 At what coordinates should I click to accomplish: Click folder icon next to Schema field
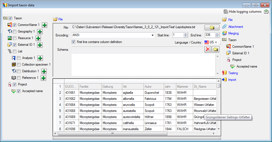coord(215,49)
